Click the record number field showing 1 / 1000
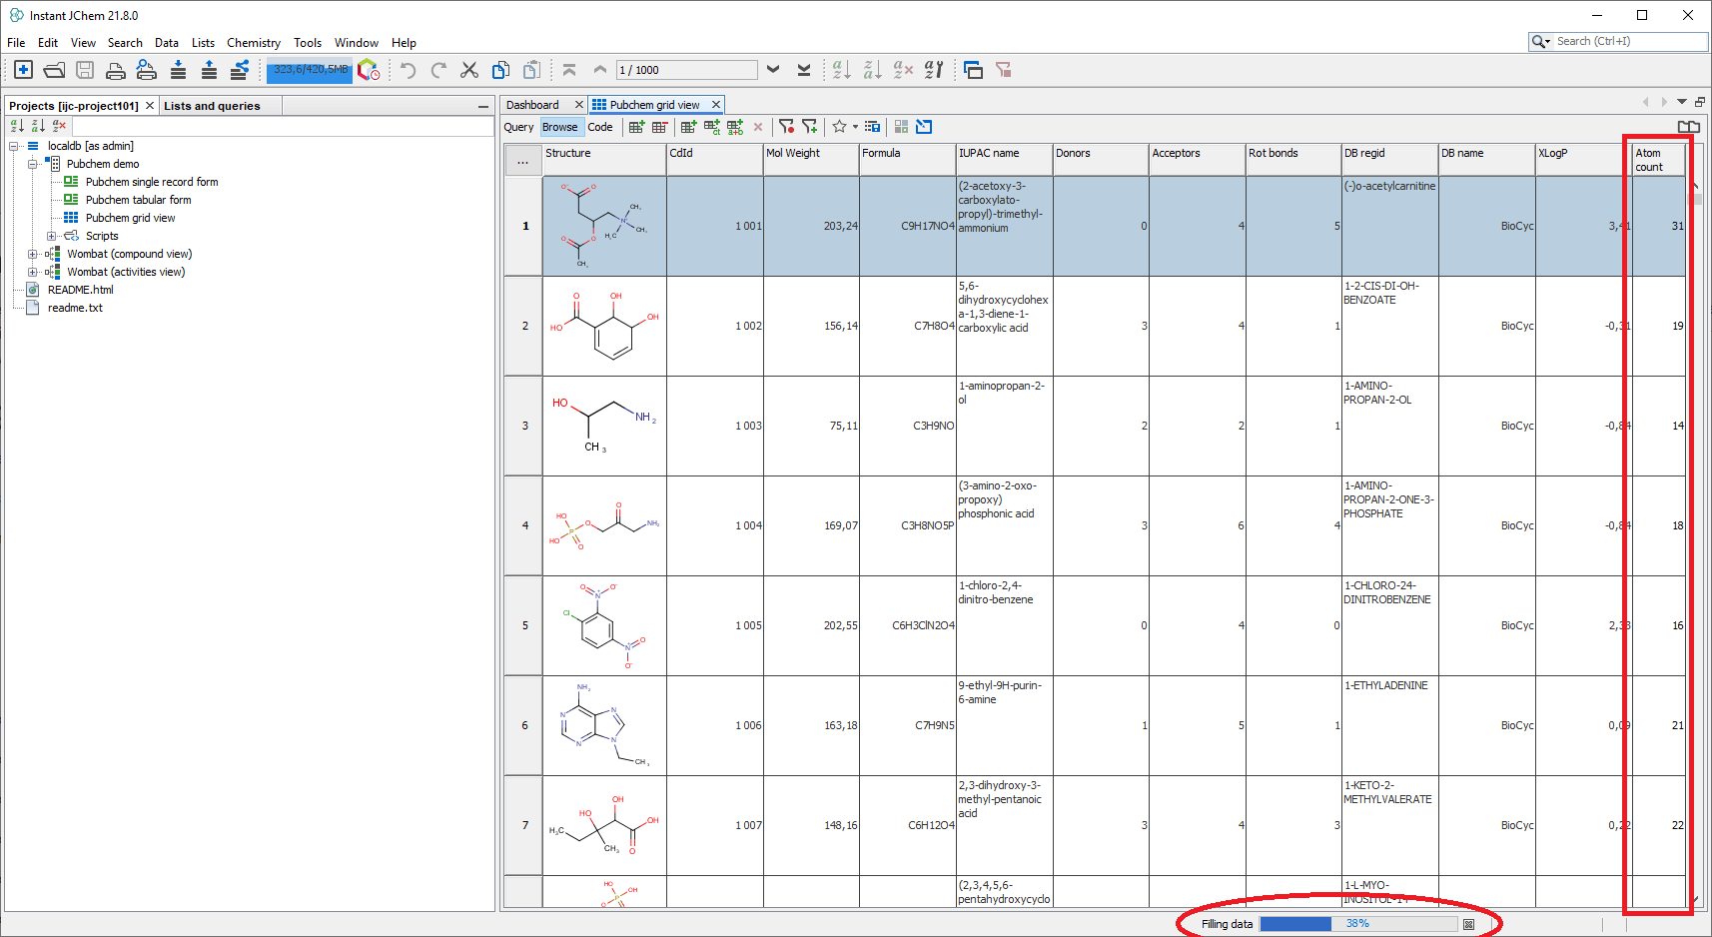Viewport: 1712px width, 937px height. coord(686,70)
